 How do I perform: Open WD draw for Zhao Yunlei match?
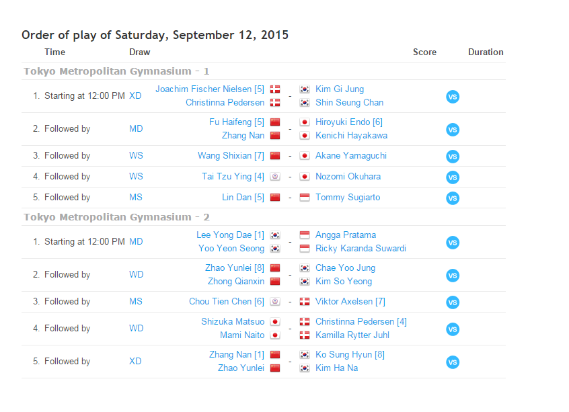pos(137,275)
